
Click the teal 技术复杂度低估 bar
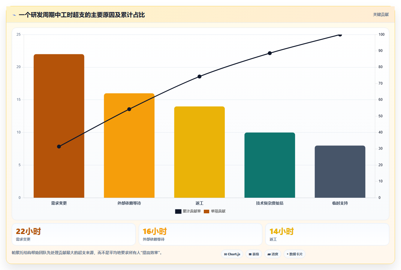pos(270,165)
